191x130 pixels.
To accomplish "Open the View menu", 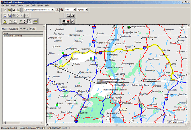I will coord(27,6).
